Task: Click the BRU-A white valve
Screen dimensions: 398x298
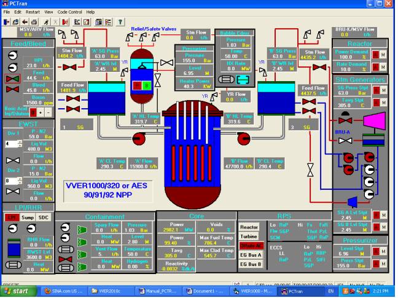Action: [x=345, y=140]
